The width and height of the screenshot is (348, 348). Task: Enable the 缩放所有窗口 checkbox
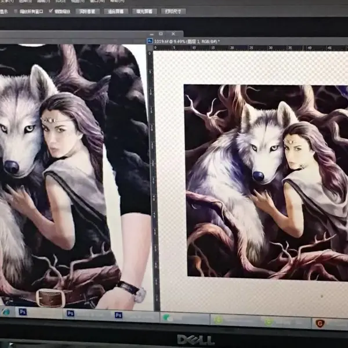pos(16,12)
